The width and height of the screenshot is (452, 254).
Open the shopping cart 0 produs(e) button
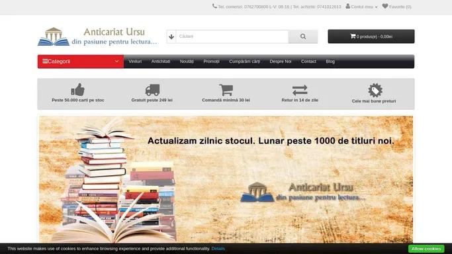click(x=371, y=36)
